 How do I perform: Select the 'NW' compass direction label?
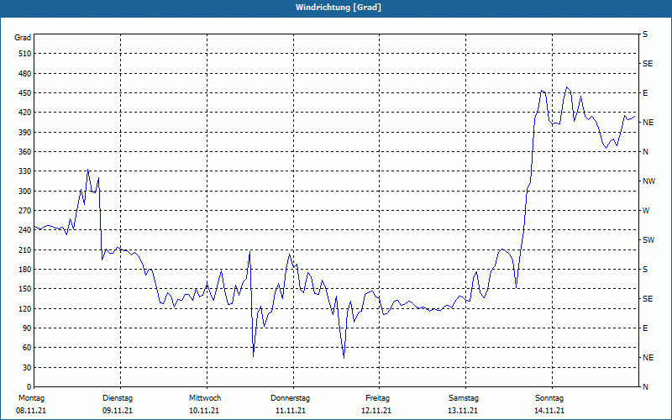point(648,181)
